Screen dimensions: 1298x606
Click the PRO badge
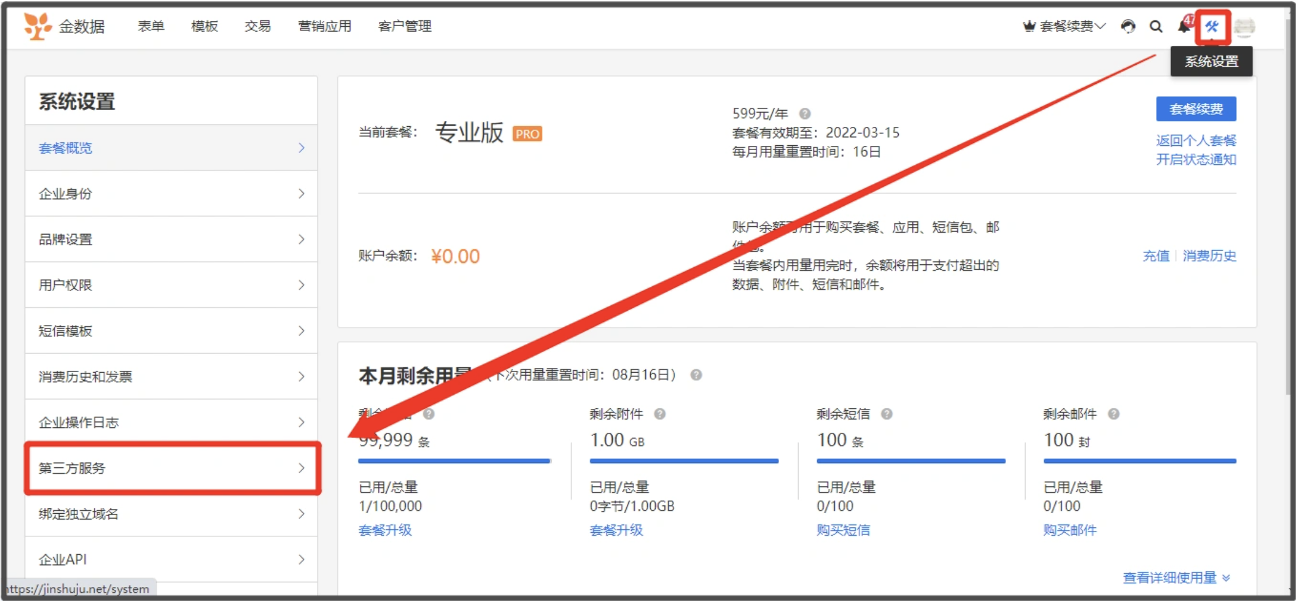coord(527,134)
